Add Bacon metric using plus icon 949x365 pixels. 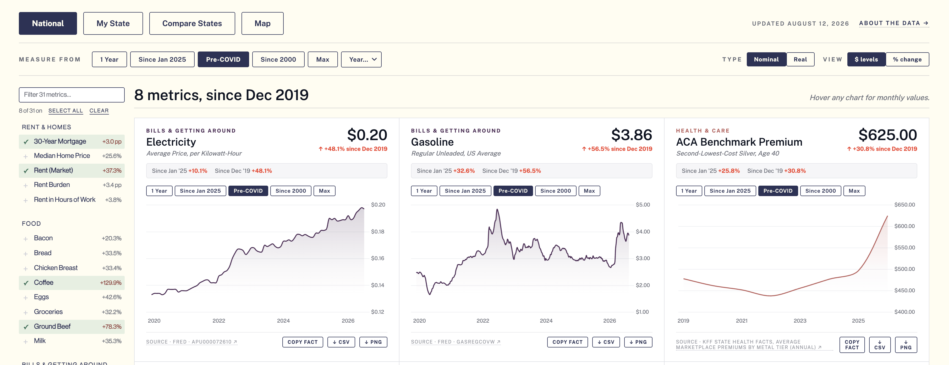tap(25, 239)
